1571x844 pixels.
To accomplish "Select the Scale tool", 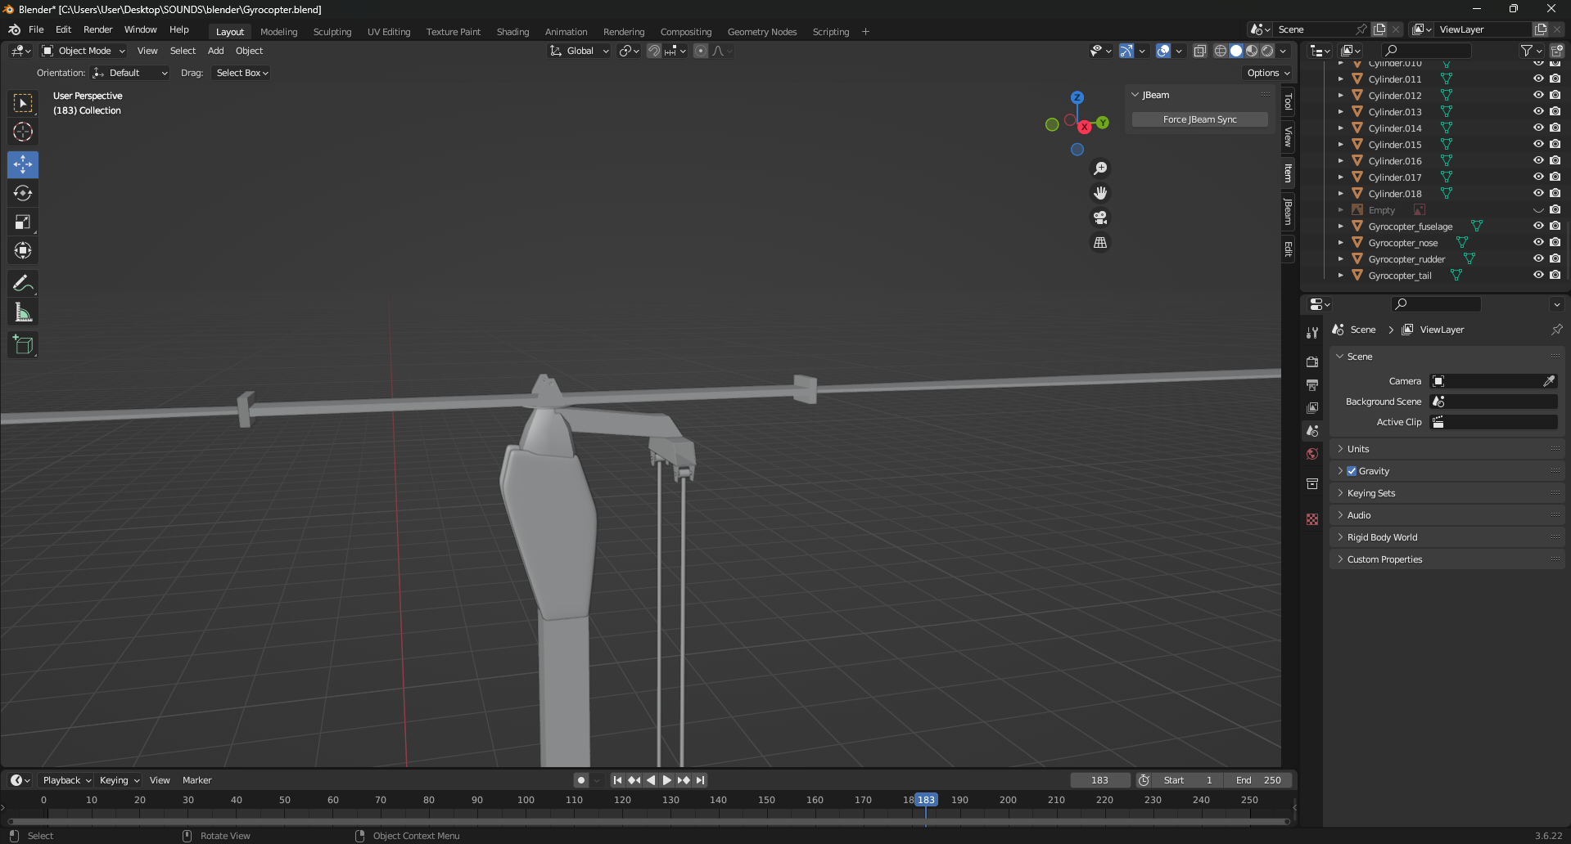I will (x=23, y=222).
